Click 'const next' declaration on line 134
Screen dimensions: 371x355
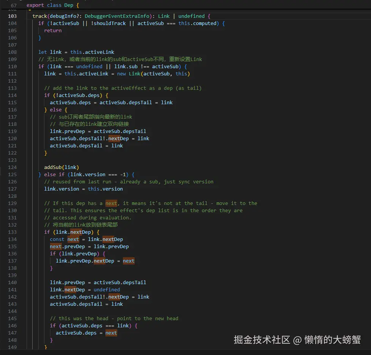(64, 239)
